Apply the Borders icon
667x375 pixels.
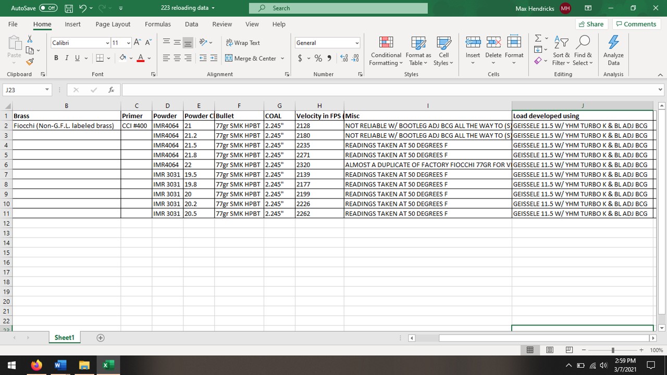(x=100, y=58)
